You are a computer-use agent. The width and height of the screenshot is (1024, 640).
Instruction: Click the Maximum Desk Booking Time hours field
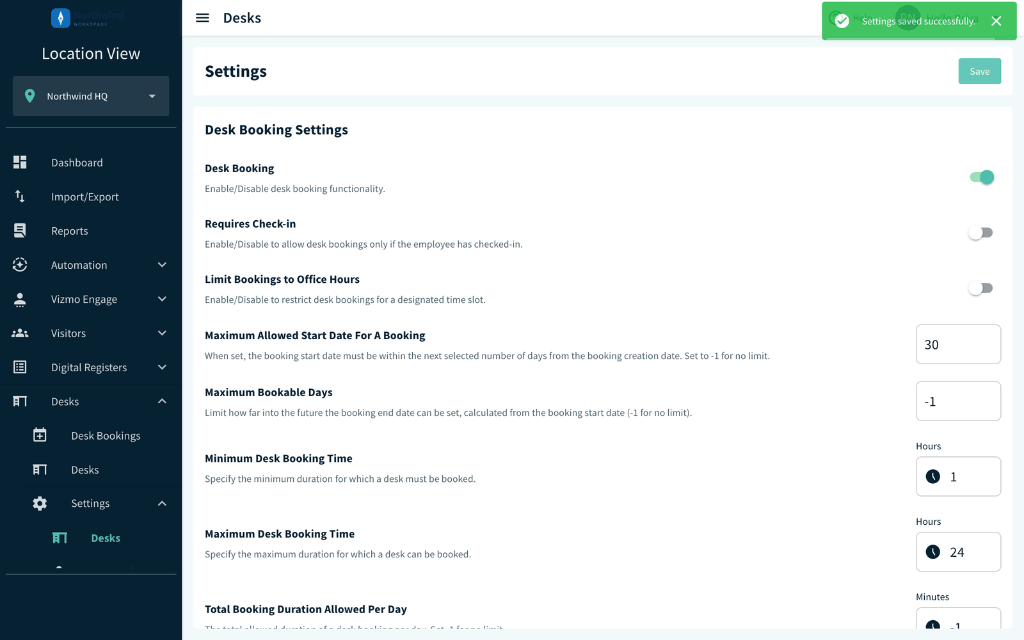point(958,552)
